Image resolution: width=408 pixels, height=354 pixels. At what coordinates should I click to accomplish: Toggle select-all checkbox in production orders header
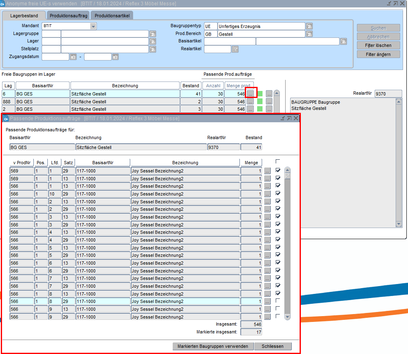pyautogui.click(x=278, y=162)
